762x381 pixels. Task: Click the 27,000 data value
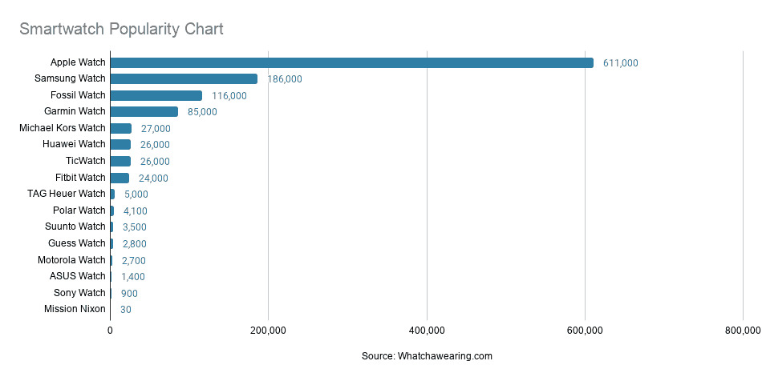[x=156, y=129]
